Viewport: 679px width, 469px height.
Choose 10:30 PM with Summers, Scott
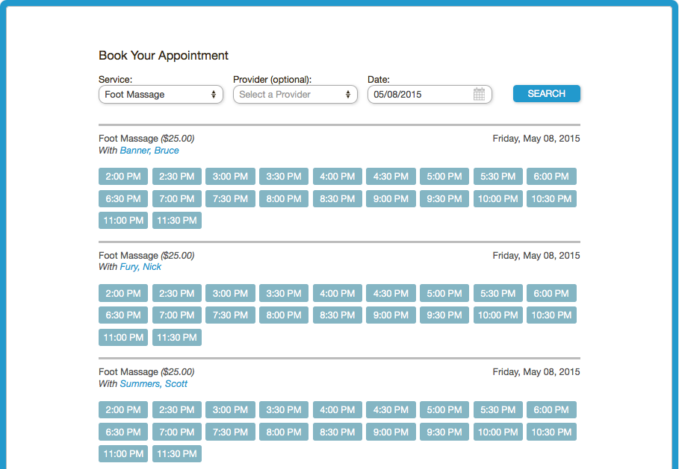click(x=551, y=432)
